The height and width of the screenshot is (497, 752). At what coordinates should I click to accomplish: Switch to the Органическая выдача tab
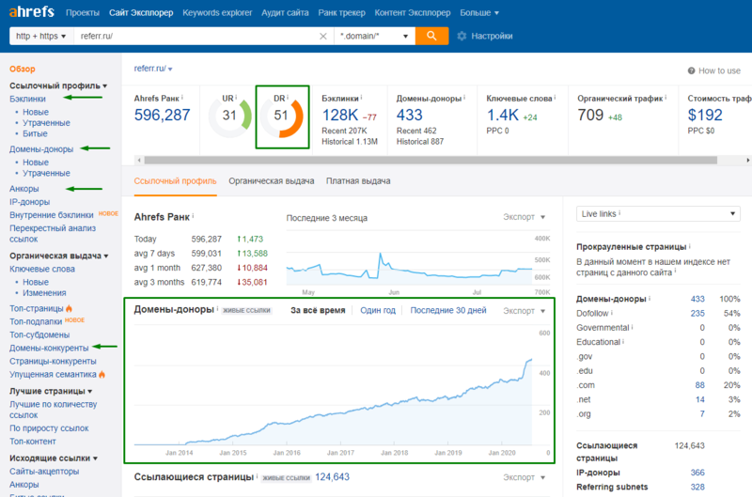[272, 181]
